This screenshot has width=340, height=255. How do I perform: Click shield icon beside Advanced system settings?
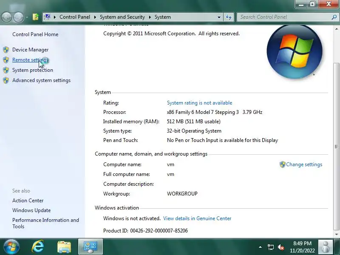(x=6, y=80)
